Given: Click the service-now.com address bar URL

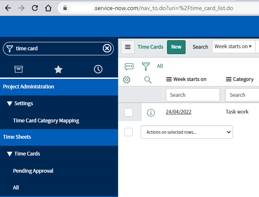Looking at the screenshot, I should click(x=164, y=8).
